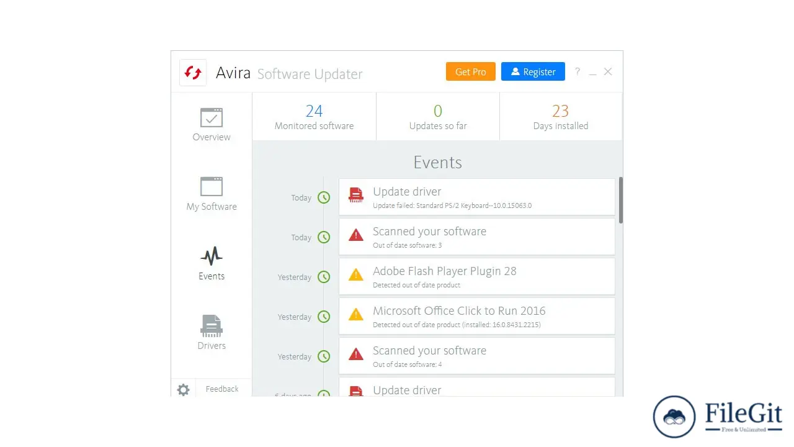
Task: Click the orange Get Pro button
Action: pyautogui.click(x=471, y=71)
